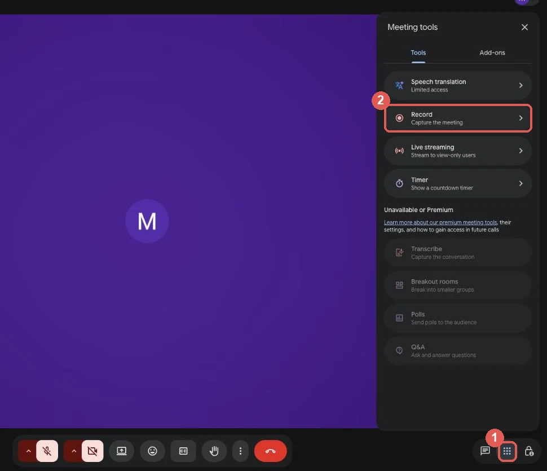Open Record to capture the meeting
The width and height of the screenshot is (547, 471).
point(458,118)
